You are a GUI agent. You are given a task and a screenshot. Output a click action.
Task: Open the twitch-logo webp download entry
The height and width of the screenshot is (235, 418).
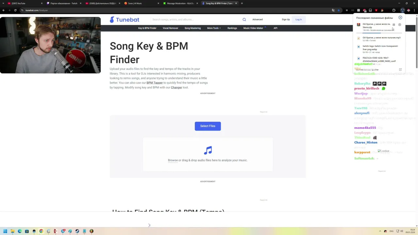click(x=379, y=49)
